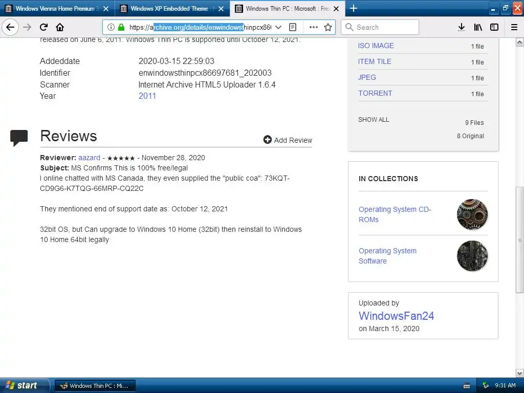Viewport: 524px width, 393px height.
Task: Click the on-screen keyboard tray icon
Action: [x=467, y=386]
